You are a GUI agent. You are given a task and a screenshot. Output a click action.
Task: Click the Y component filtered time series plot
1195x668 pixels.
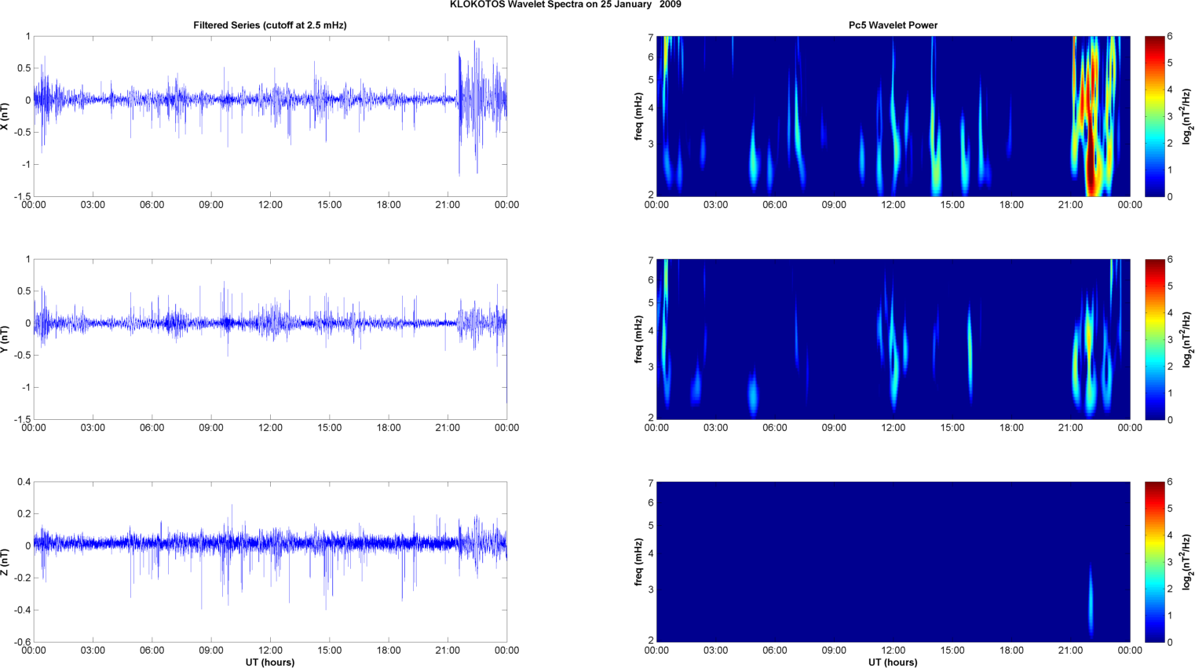270,339
